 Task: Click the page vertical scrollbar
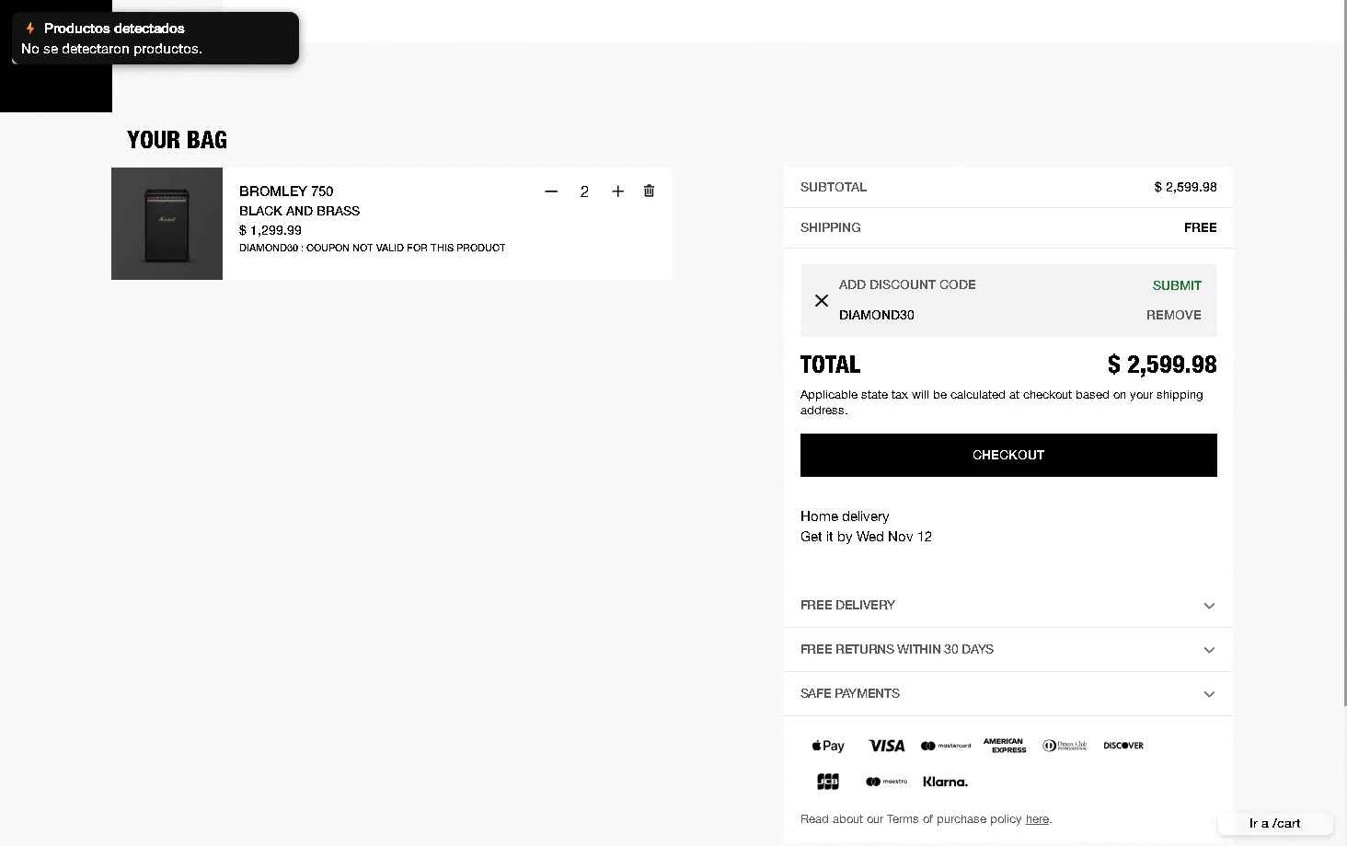coord(1343,353)
